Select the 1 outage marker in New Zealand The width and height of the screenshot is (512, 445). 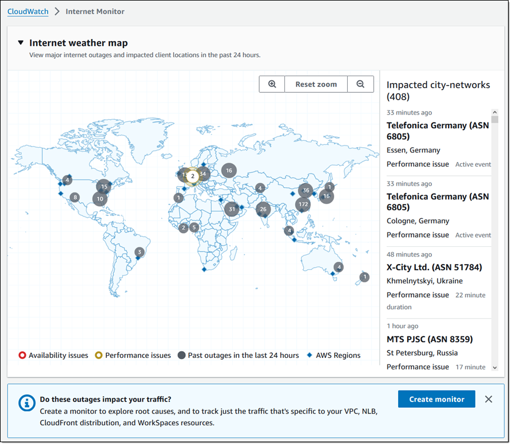click(x=366, y=278)
